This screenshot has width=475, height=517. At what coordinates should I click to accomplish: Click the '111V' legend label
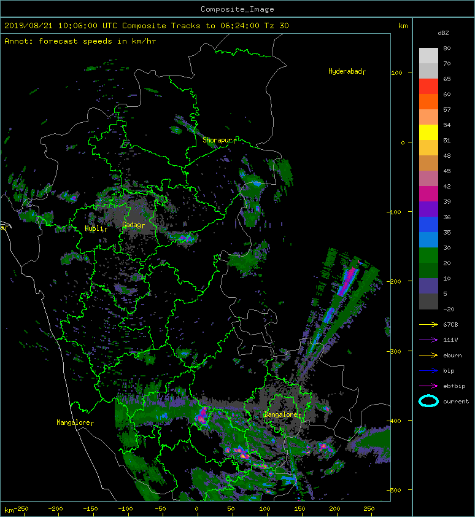pos(450,340)
